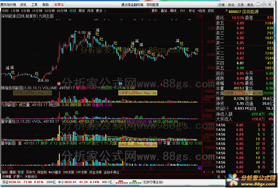Click the 叠加 overlay button

click(164, 11)
